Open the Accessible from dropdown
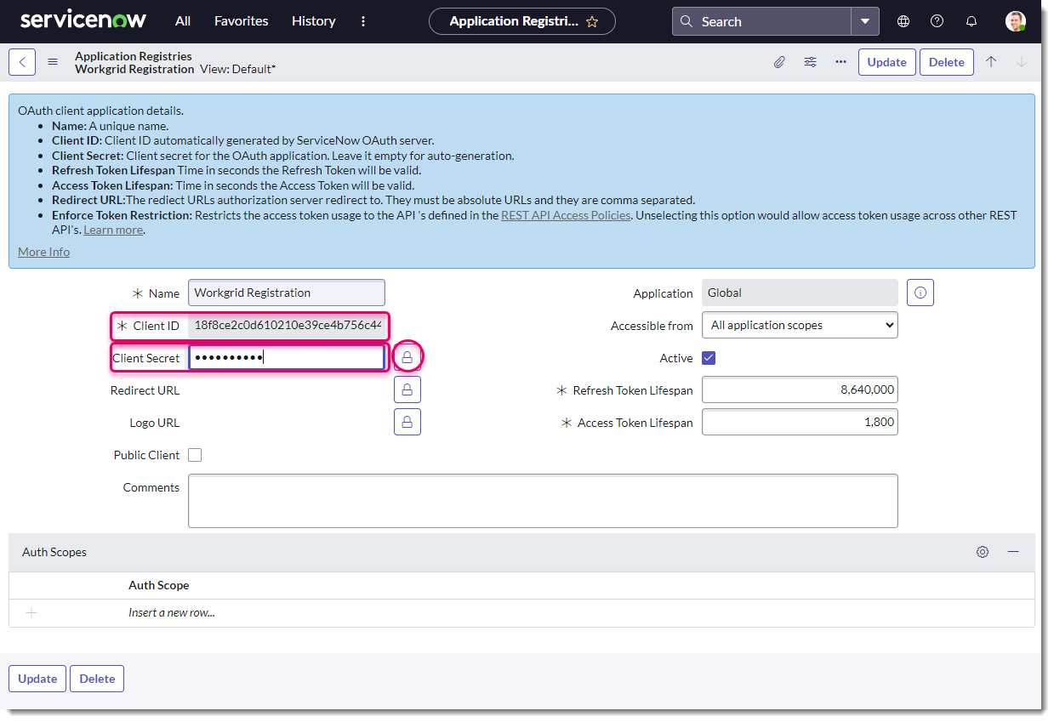Viewport: 1054px width, 722px height. pyautogui.click(x=799, y=324)
